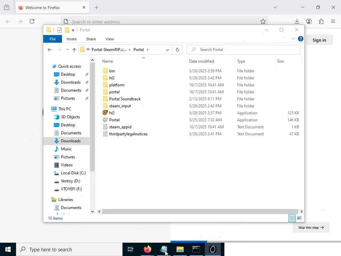Click the blue Explorer help icon
The height and width of the screenshot is (256, 341).
click(x=301, y=39)
